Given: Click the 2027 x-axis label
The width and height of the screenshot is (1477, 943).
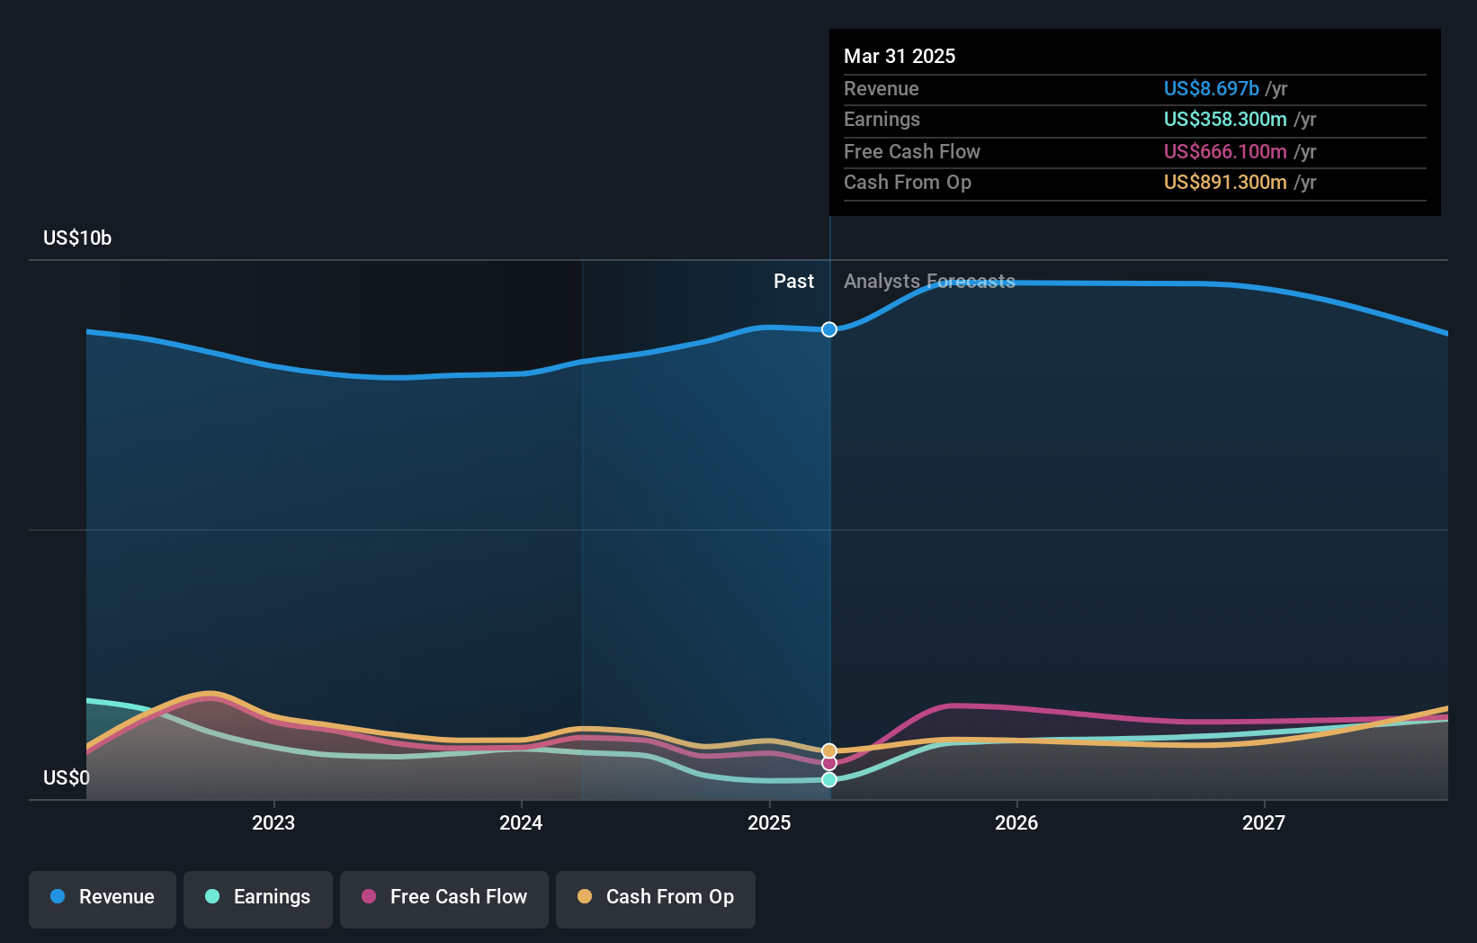Looking at the screenshot, I should (x=1264, y=822).
